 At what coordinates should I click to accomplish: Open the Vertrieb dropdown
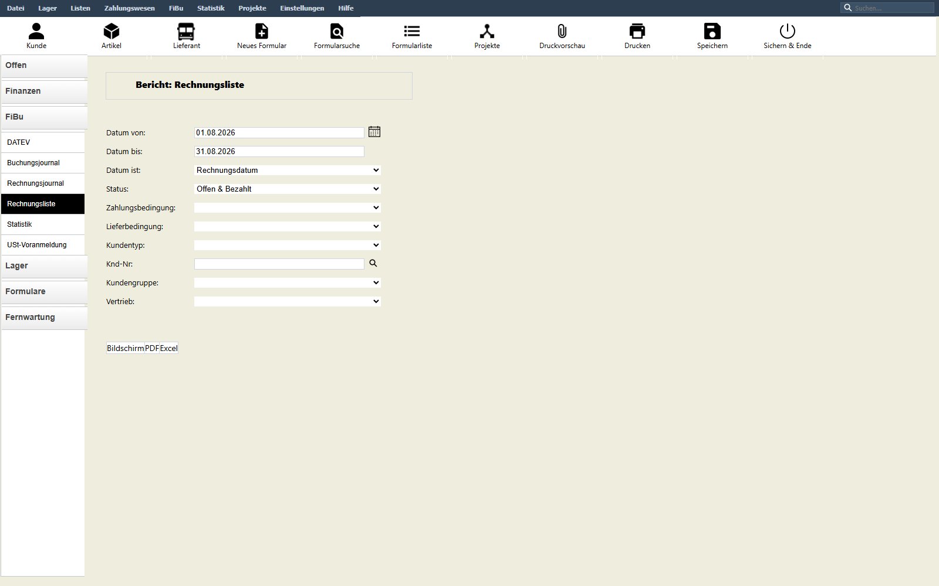[x=288, y=301]
